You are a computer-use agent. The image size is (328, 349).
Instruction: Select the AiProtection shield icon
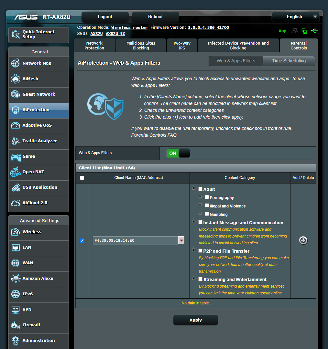click(16, 110)
